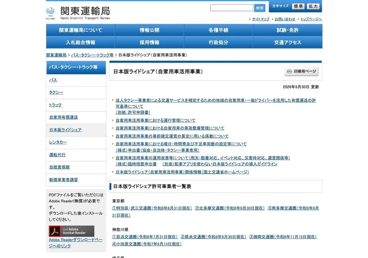Open 自家用車活用事業における運行管理について link
Screen dimensions: 368x258
[x=155, y=120]
